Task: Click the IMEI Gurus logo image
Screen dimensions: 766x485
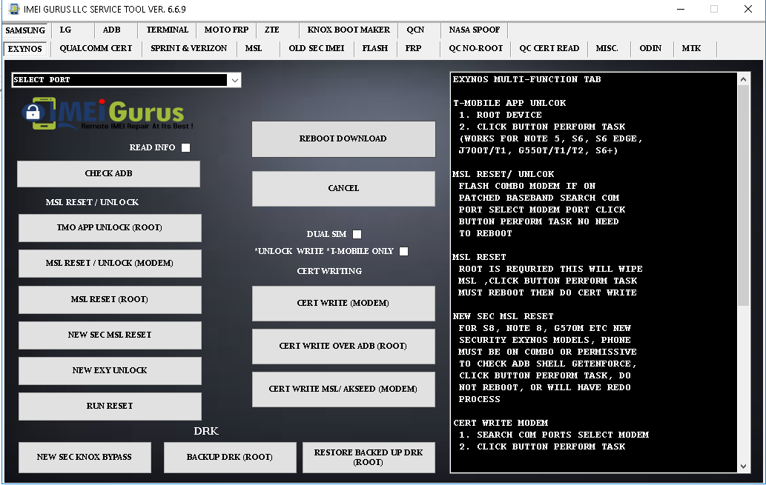Action: pyautogui.click(x=108, y=113)
